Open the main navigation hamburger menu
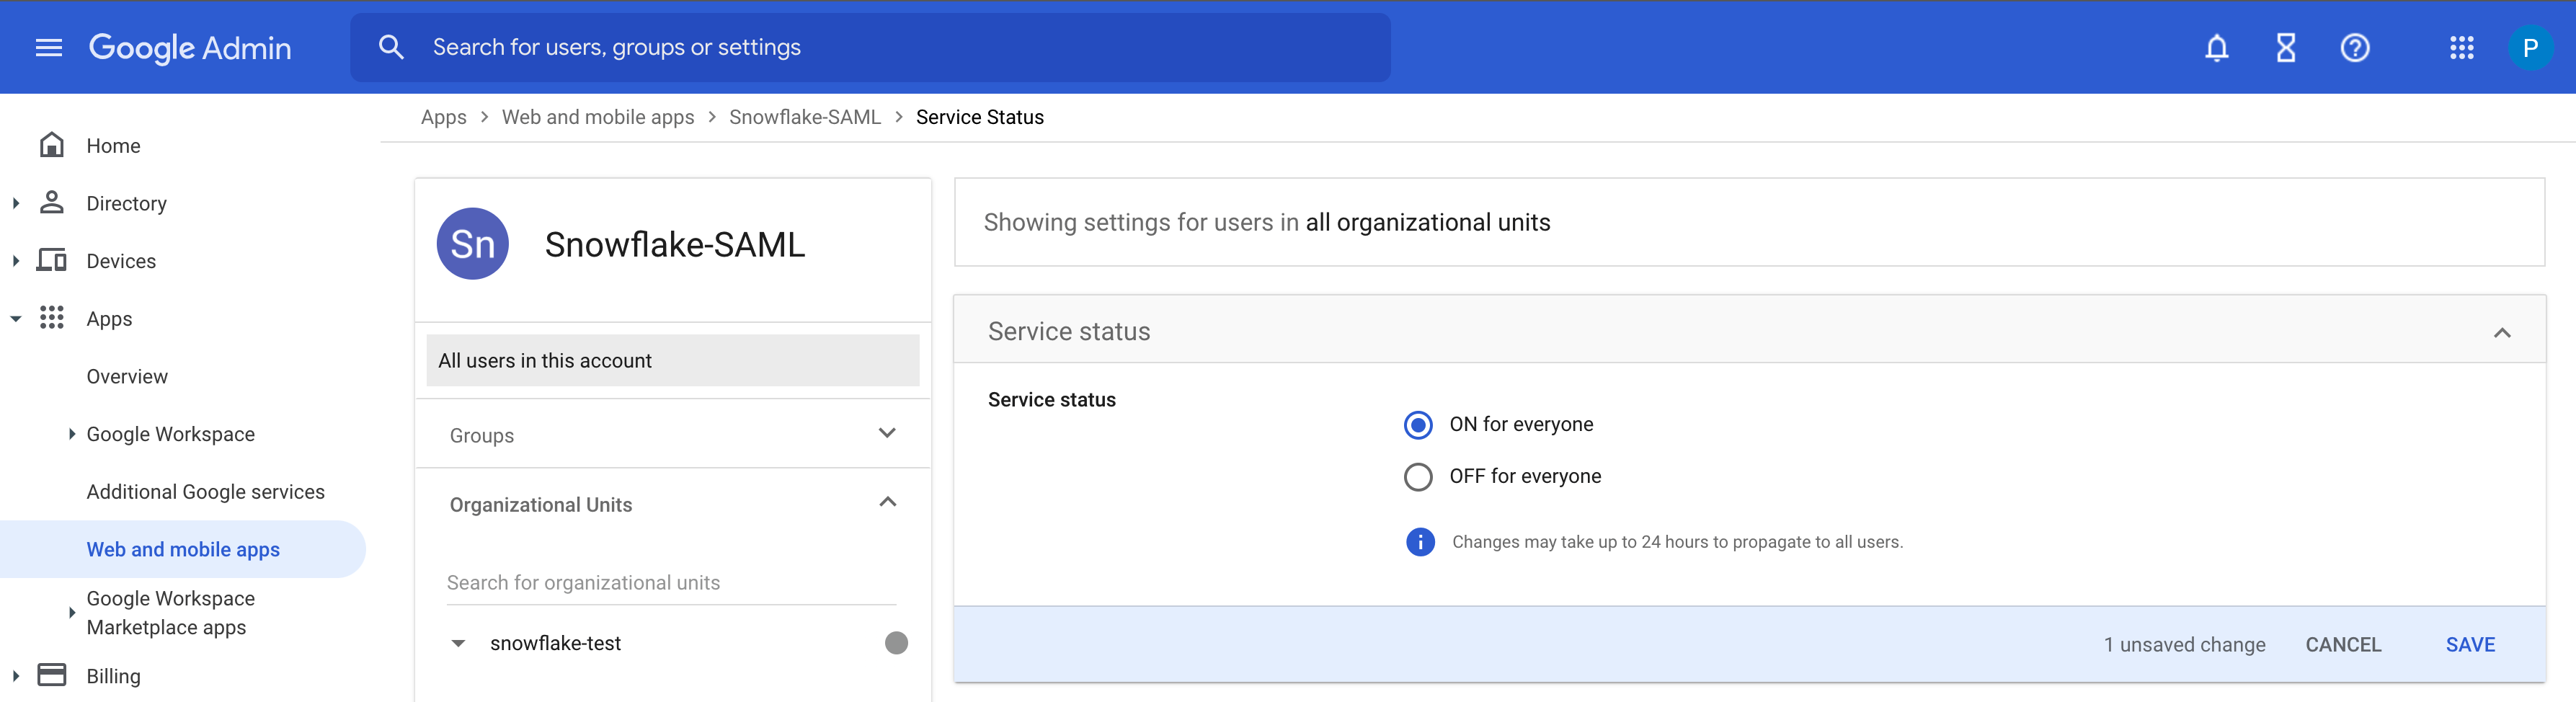This screenshot has height=702, width=2576. (x=47, y=47)
